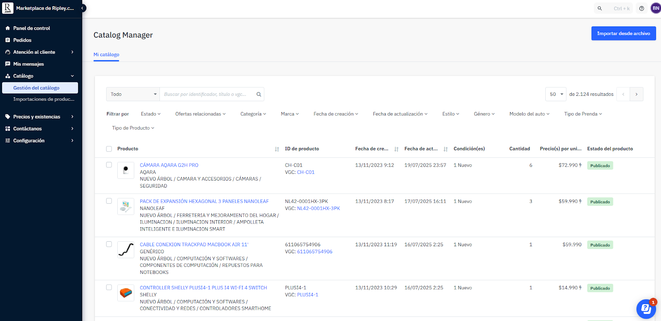Open the VGC link 611065754906
Screen dimensions: 661x321
tap(315, 252)
